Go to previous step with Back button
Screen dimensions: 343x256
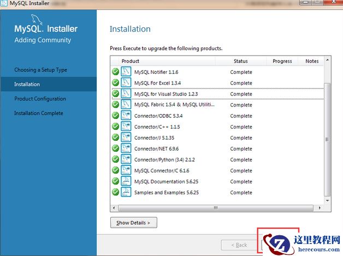coord(239,245)
